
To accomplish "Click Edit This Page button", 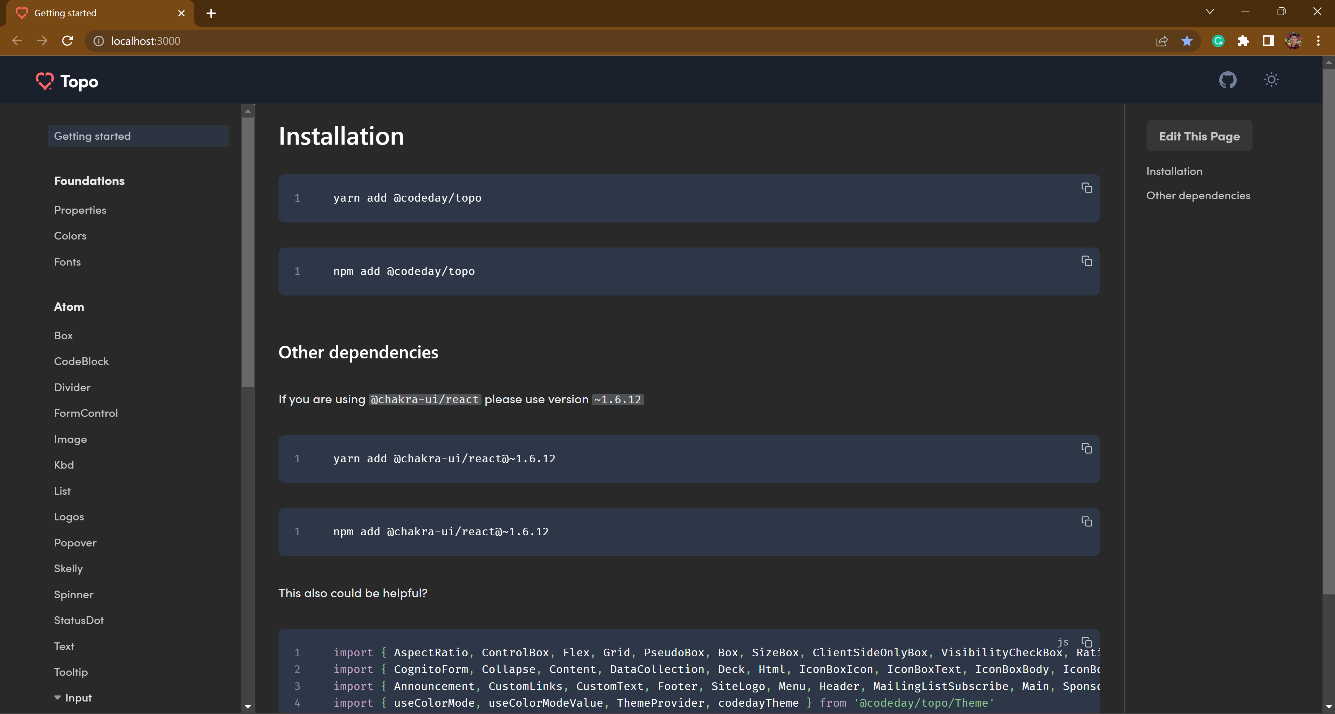I will coord(1199,136).
